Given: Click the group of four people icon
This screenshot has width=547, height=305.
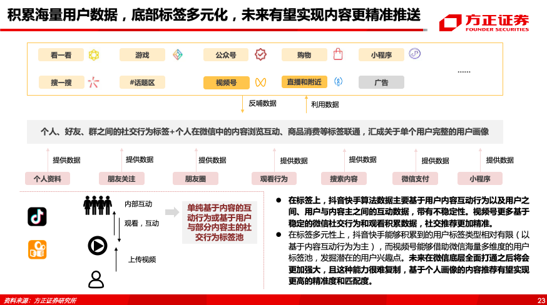Looking at the screenshot, I should (98, 205).
